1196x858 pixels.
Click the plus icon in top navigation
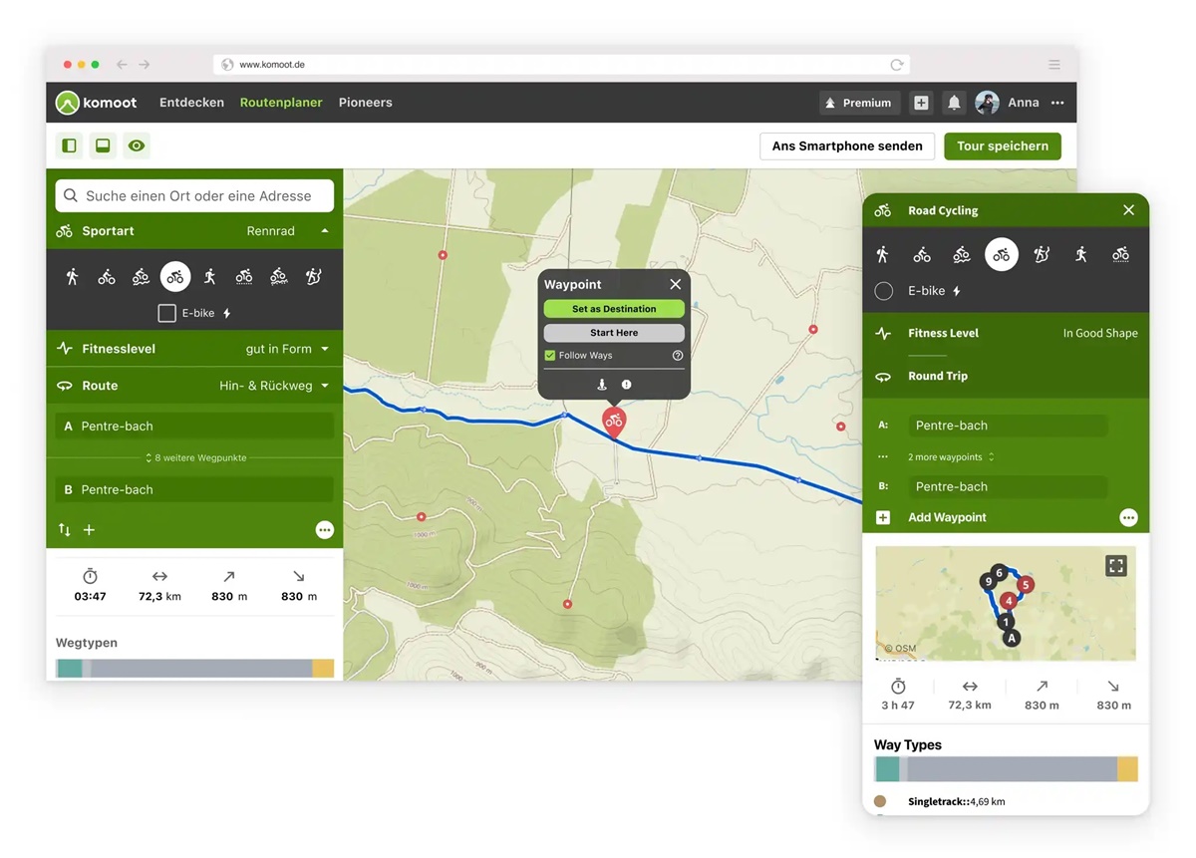tap(921, 103)
